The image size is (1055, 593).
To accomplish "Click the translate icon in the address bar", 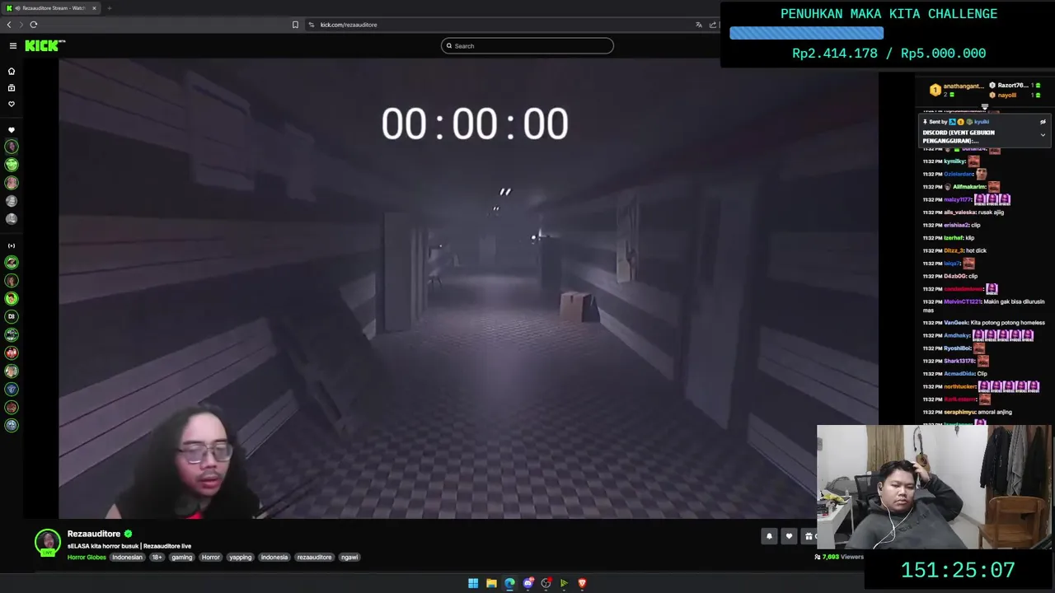I will pos(699,25).
